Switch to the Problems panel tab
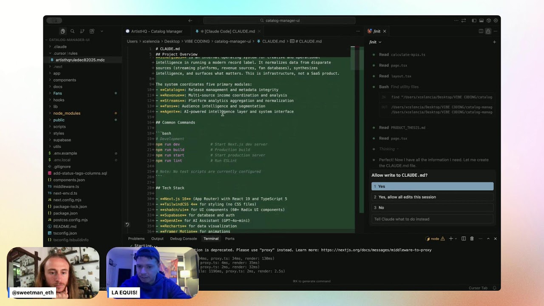Image resolution: width=544 pixels, height=306 pixels. coord(136,238)
